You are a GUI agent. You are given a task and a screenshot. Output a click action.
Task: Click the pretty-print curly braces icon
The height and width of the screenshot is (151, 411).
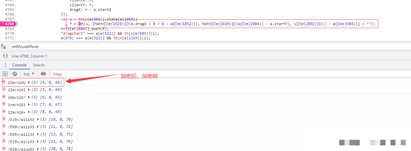(5, 56)
